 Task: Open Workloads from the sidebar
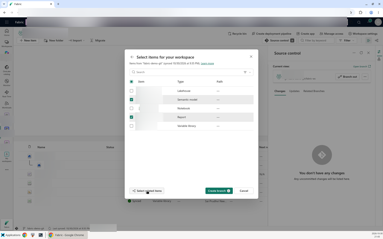[x=7, y=105]
